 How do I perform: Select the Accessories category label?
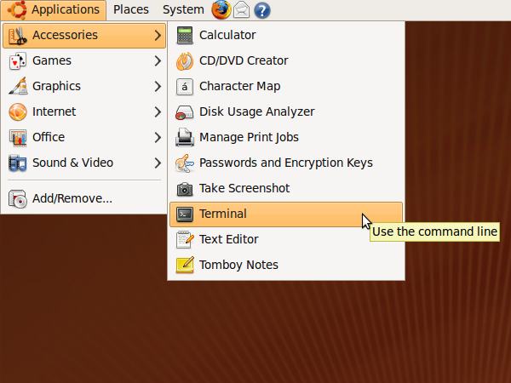tap(66, 35)
